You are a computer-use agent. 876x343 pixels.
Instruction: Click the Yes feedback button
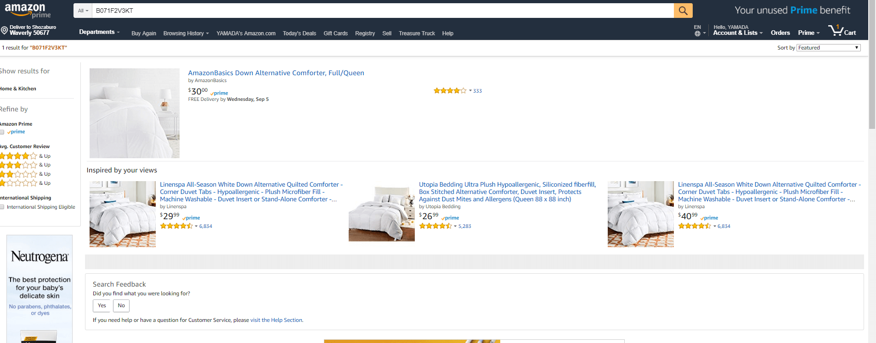(102, 306)
